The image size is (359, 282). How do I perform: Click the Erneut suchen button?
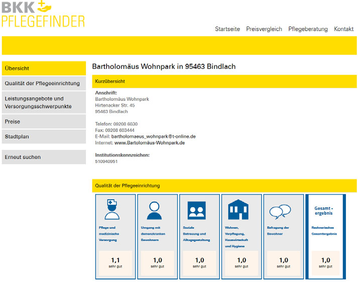44,157
